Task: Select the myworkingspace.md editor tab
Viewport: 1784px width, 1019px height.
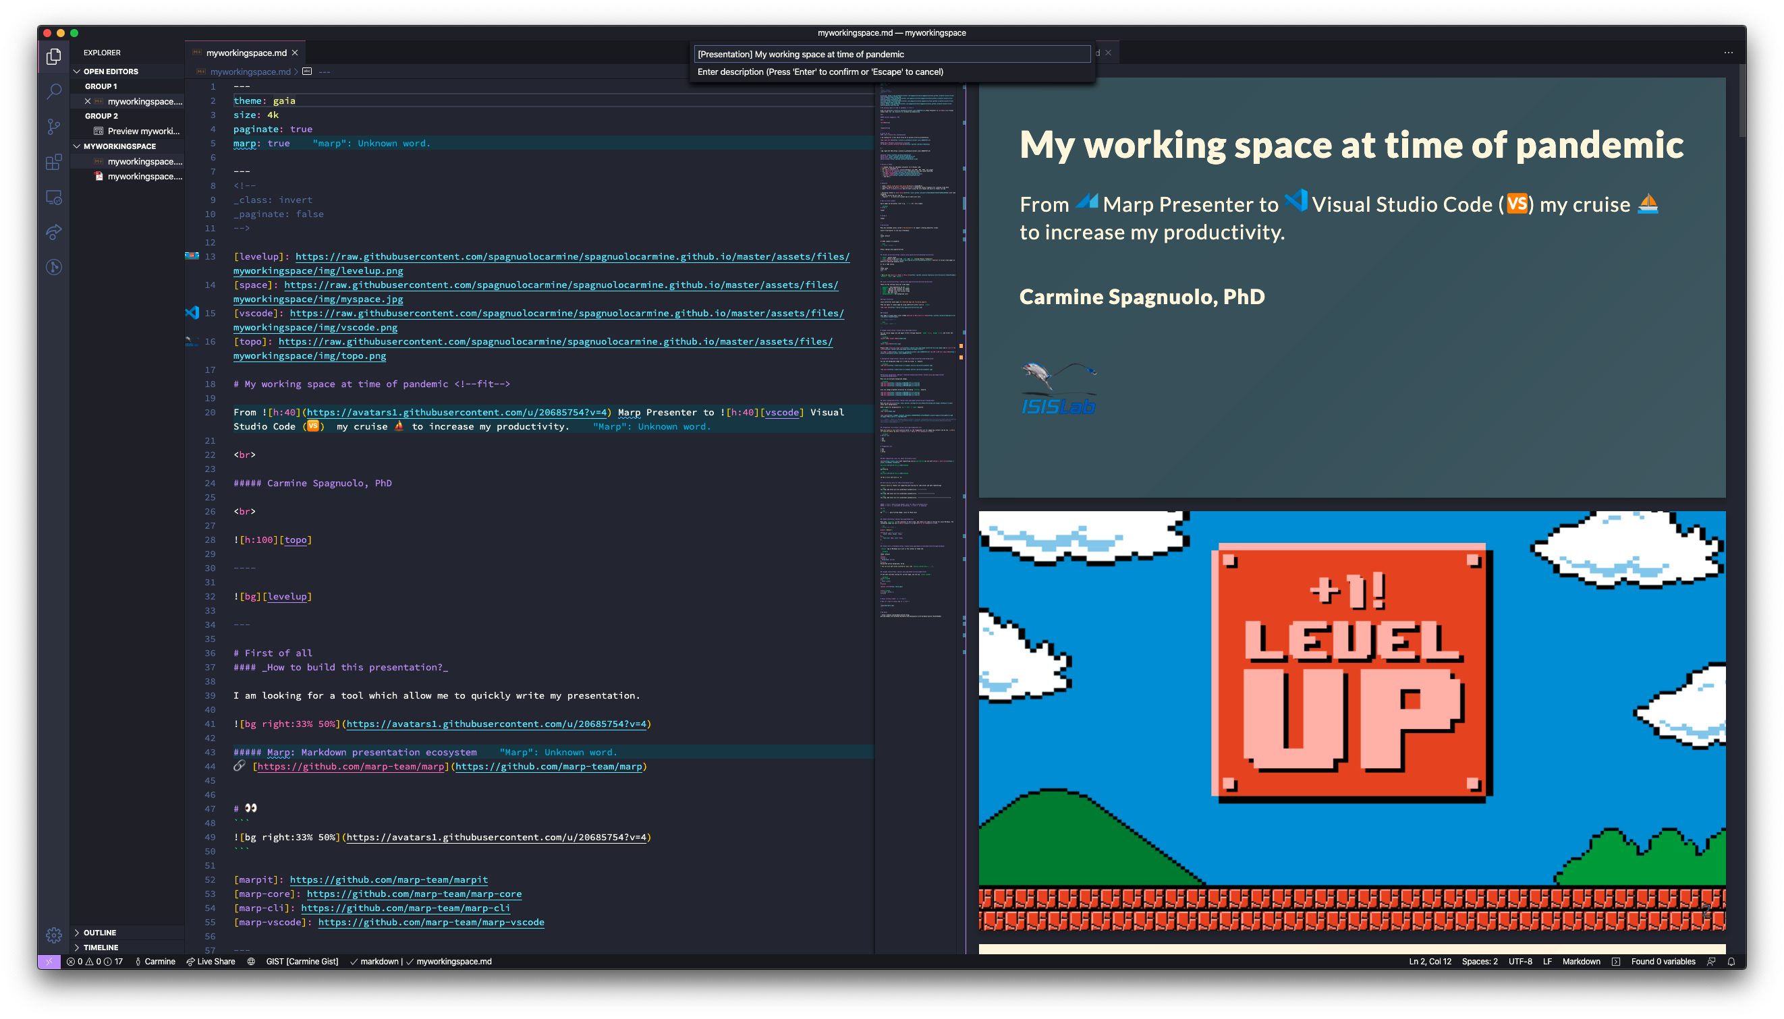Action: click(246, 53)
